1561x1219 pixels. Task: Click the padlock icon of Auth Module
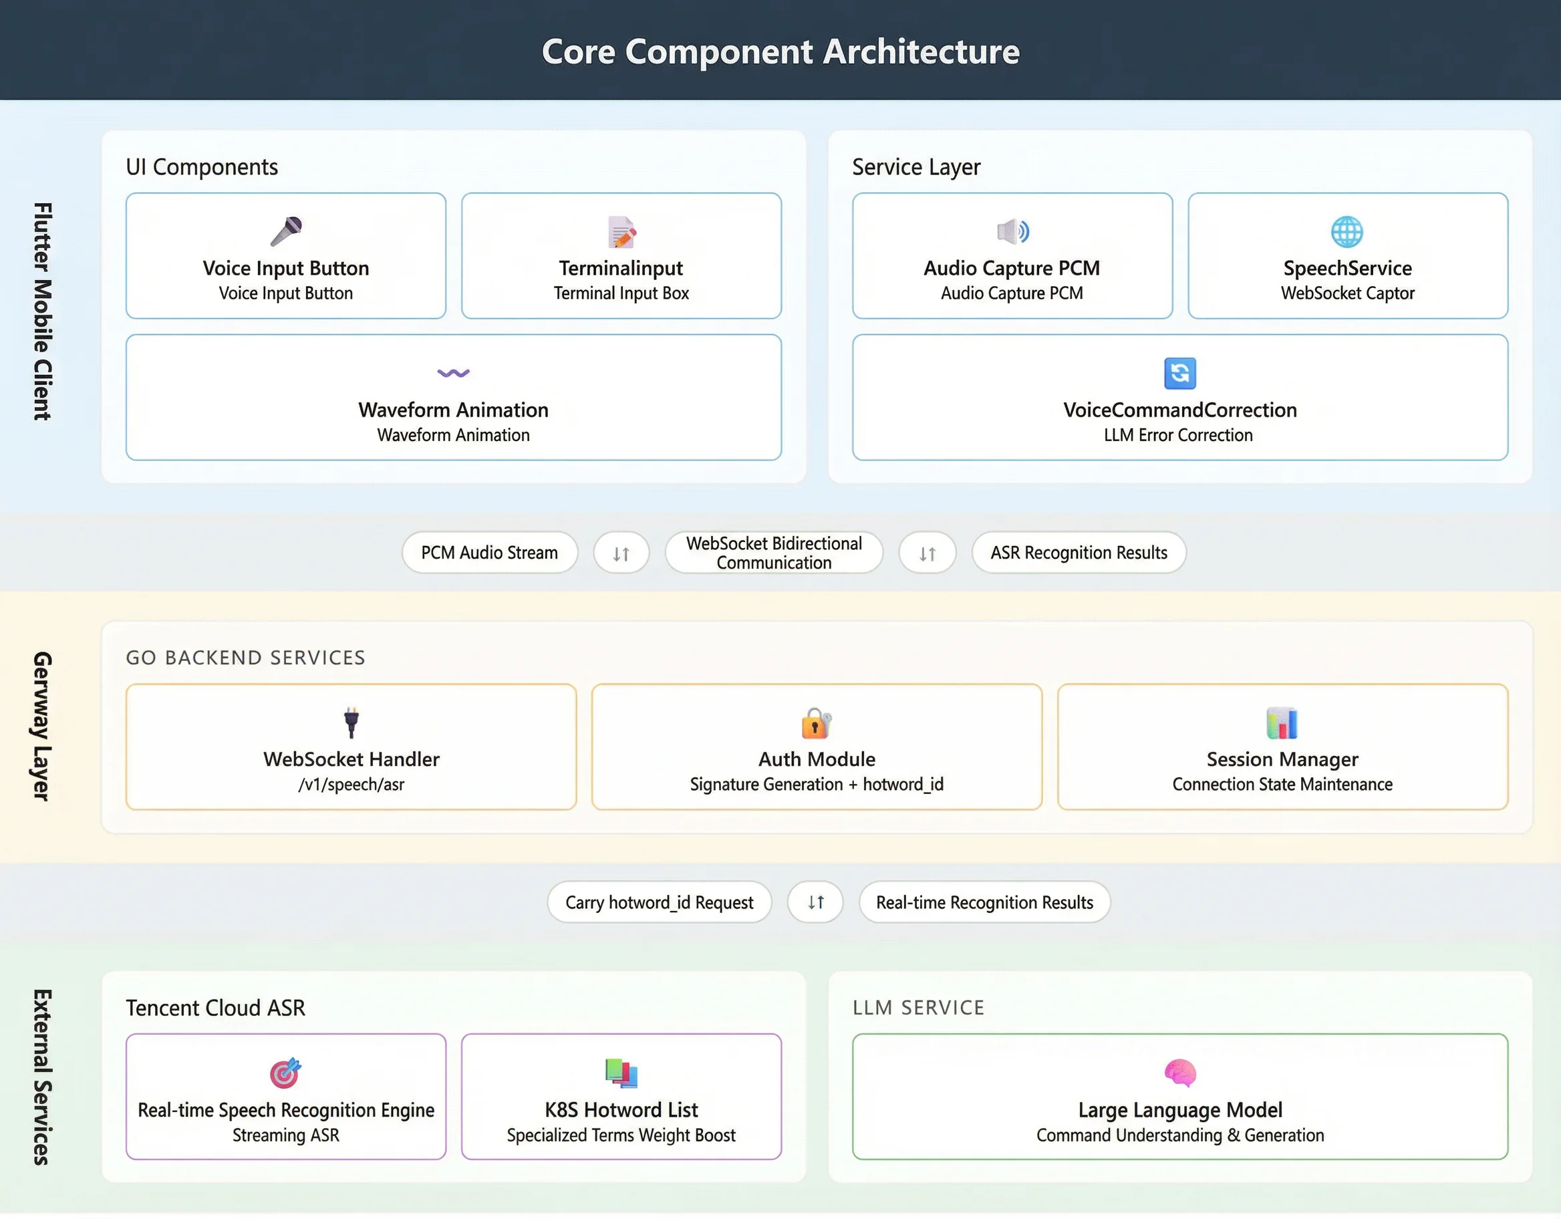click(816, 723)
